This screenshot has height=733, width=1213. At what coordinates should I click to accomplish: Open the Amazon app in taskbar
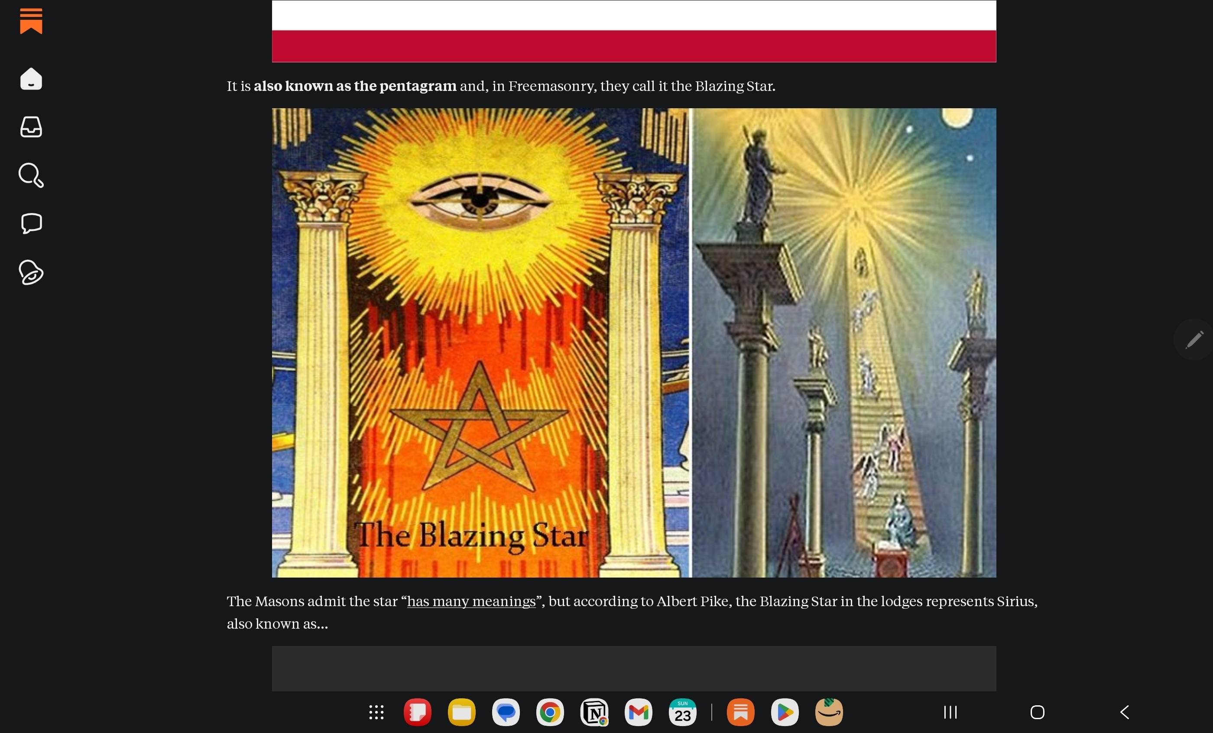coord(829,712)
